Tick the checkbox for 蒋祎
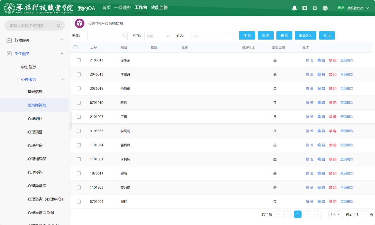This screenshot has height=225, width=375. tap(79, 103)
